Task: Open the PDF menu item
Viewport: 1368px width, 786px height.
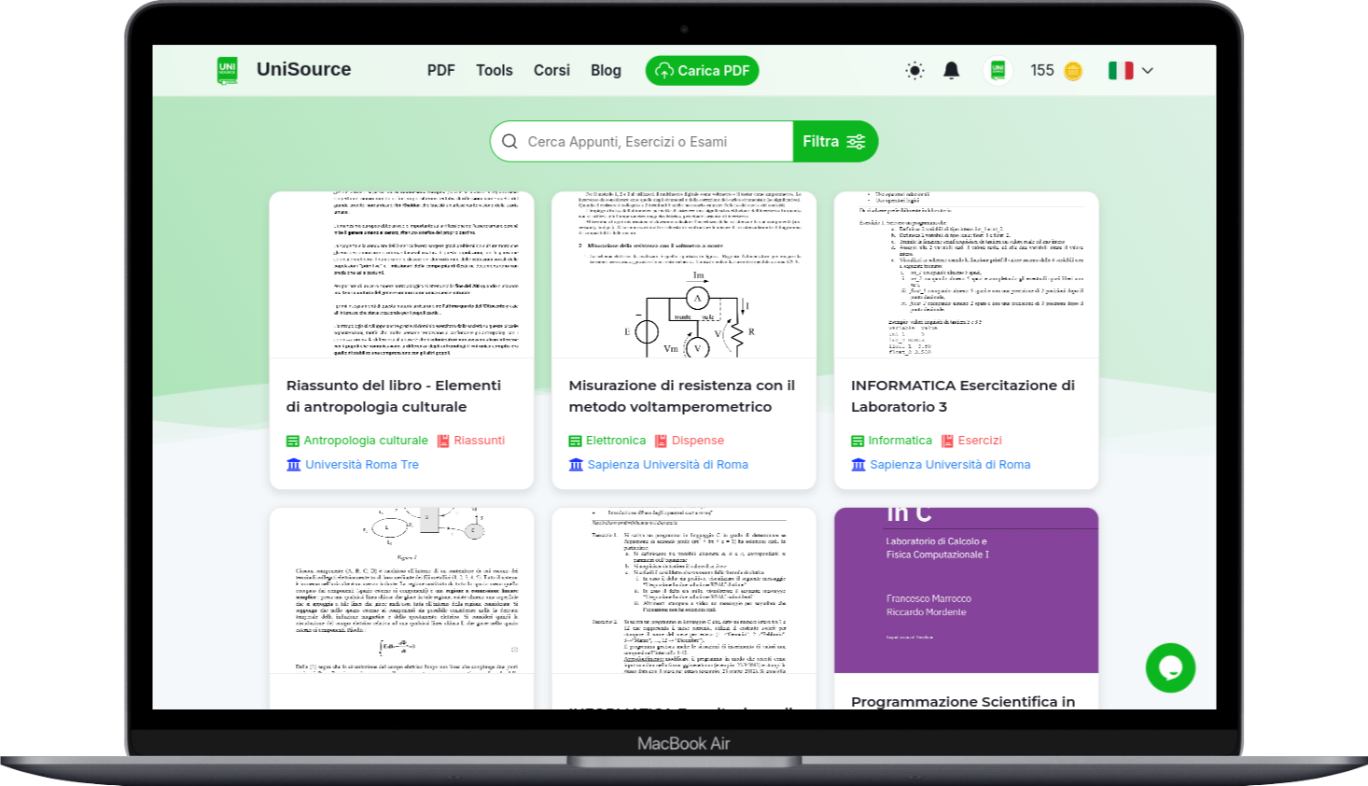Action: coord(440,71)
